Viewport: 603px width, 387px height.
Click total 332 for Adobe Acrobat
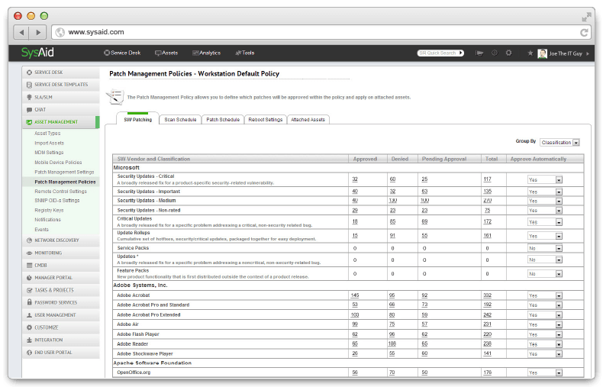point(487,295)
